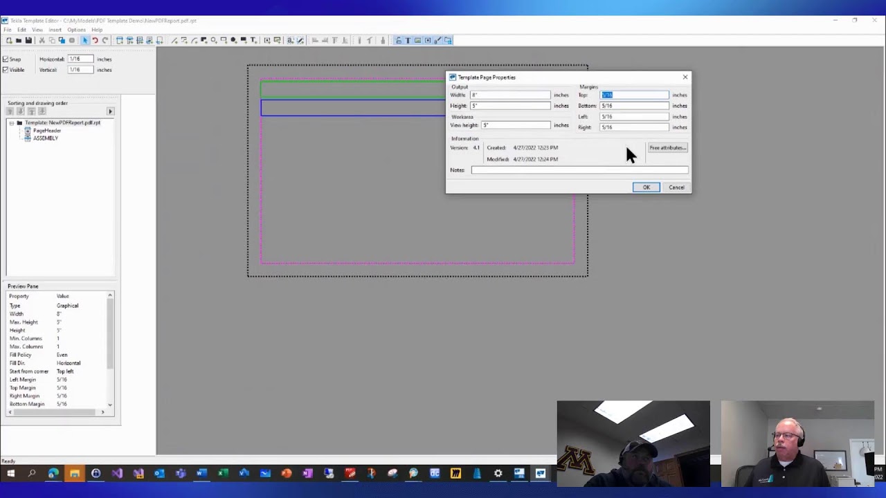886x498 pixels.
Task: Open the Insert menu
Action: tap(55, 30)
